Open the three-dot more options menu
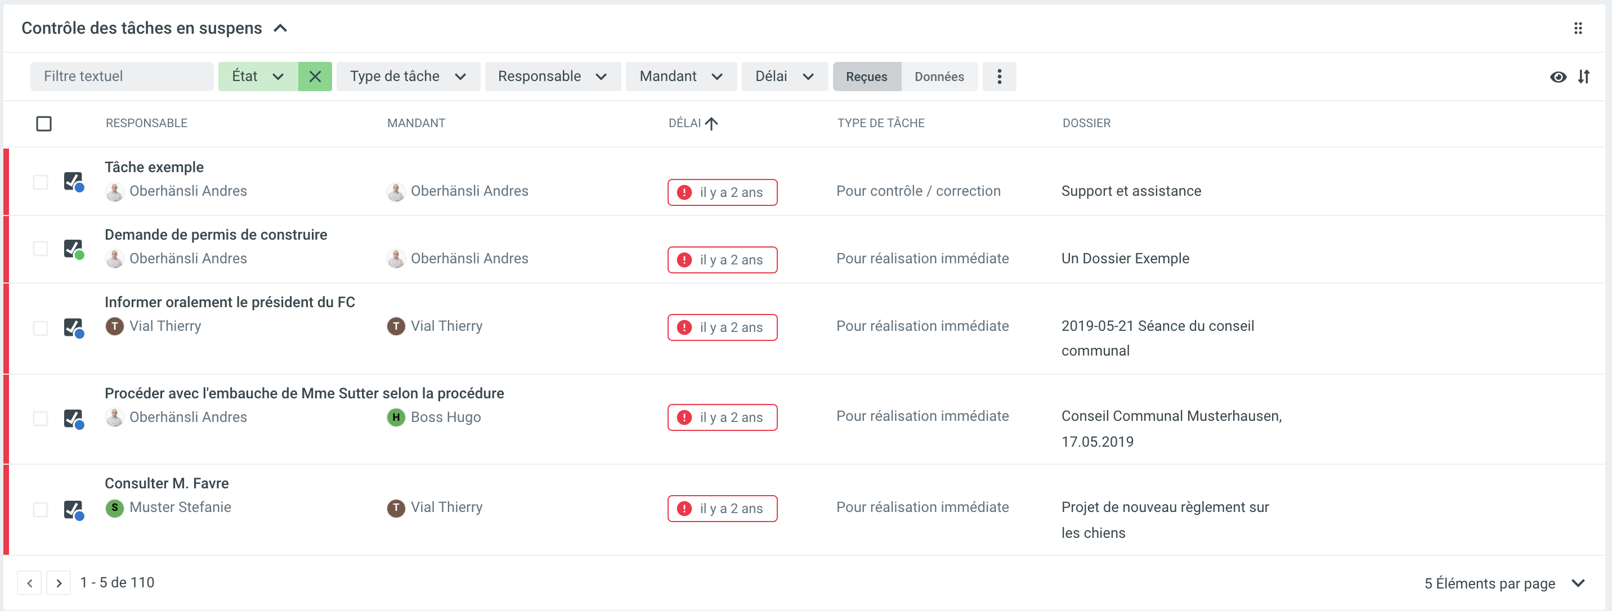1612x611 pixels. (998, 77)
